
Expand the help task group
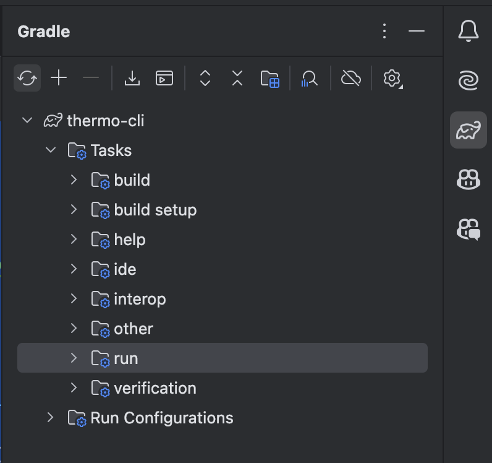pos(74,239)
